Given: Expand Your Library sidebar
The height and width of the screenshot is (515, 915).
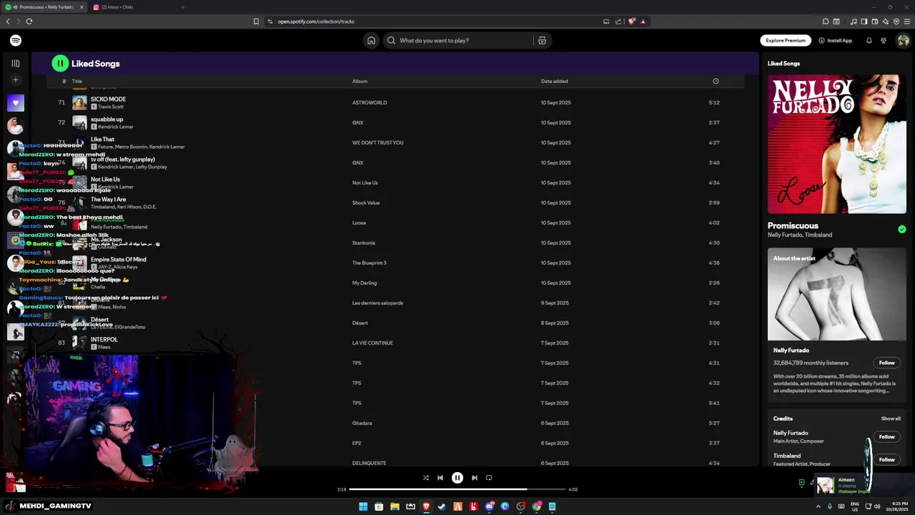Looking at the screenshot, I should [x=16, y=64].
